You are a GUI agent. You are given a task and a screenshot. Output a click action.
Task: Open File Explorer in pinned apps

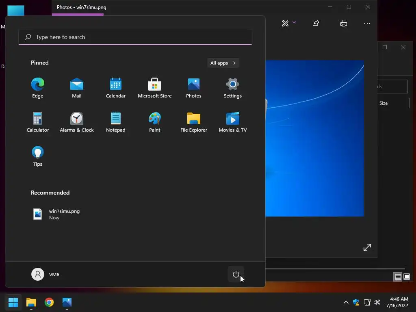pyautogui.click(x=194, y=122)
